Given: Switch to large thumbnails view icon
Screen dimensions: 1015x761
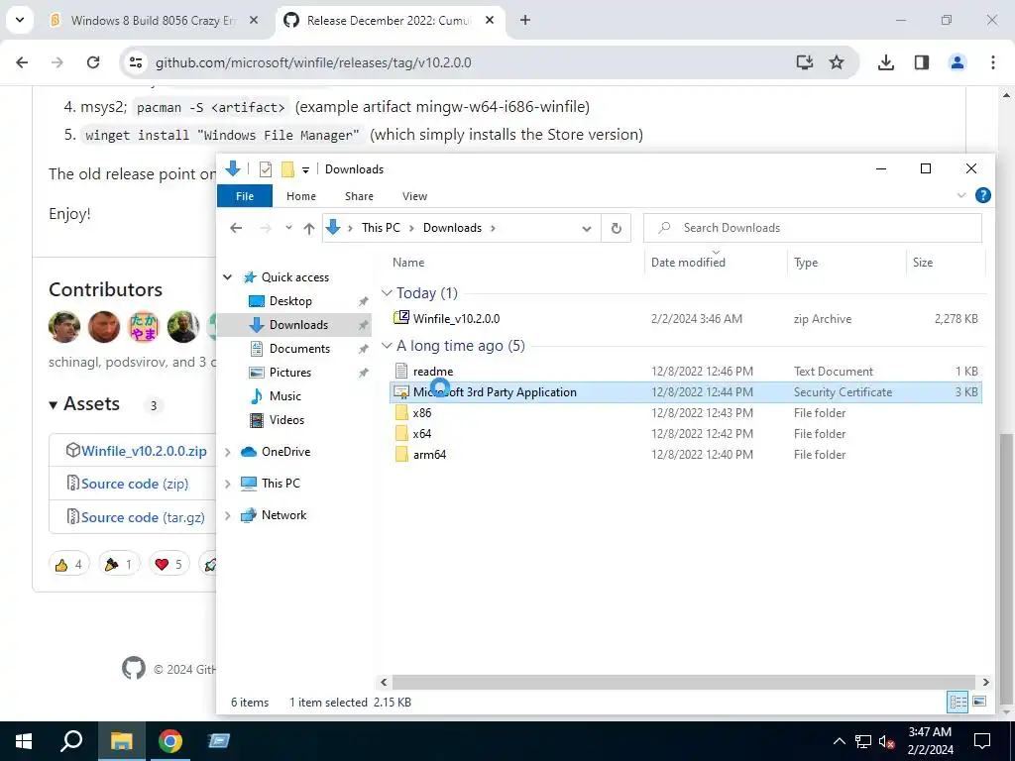Looking at the screenshot, I should 979,702.
